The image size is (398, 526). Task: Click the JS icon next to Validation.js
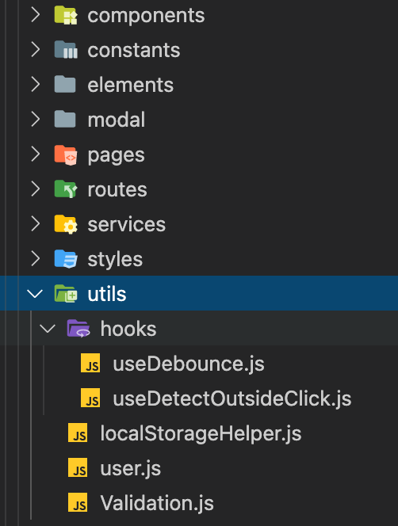(x=78, y=502)
